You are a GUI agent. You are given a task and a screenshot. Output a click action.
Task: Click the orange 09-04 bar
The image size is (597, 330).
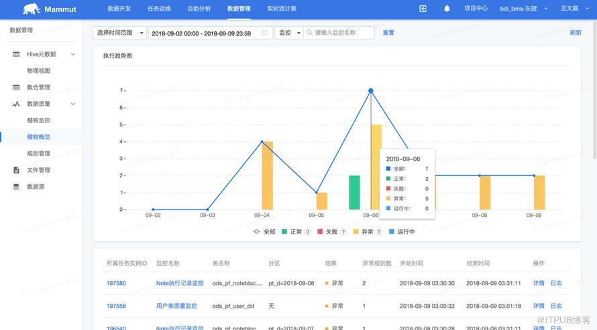click(267, 175)
